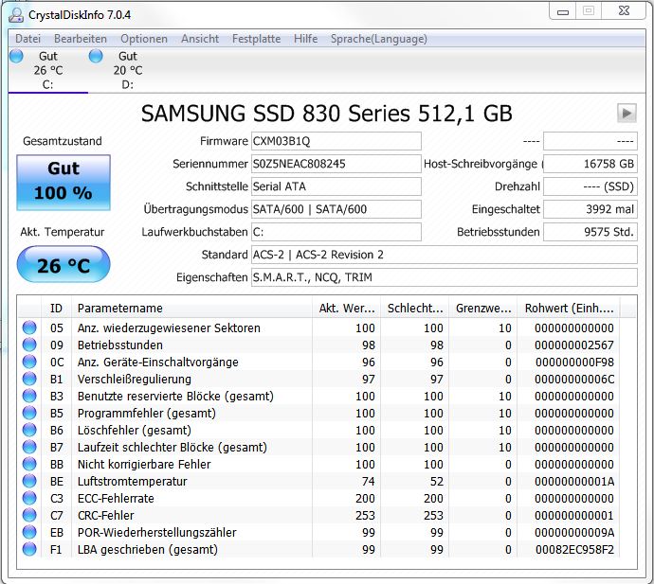The image size is (654, 584).
Task: Minimize the CrystalDiskInfo window
Action: coord(563,11)
